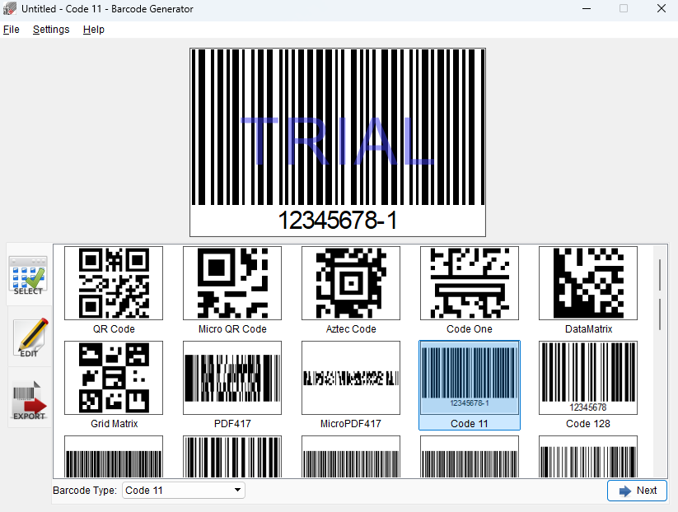The image size is (678, 512).
Task: Pick the Grid Matrix barcode
Action: point(114,378)
